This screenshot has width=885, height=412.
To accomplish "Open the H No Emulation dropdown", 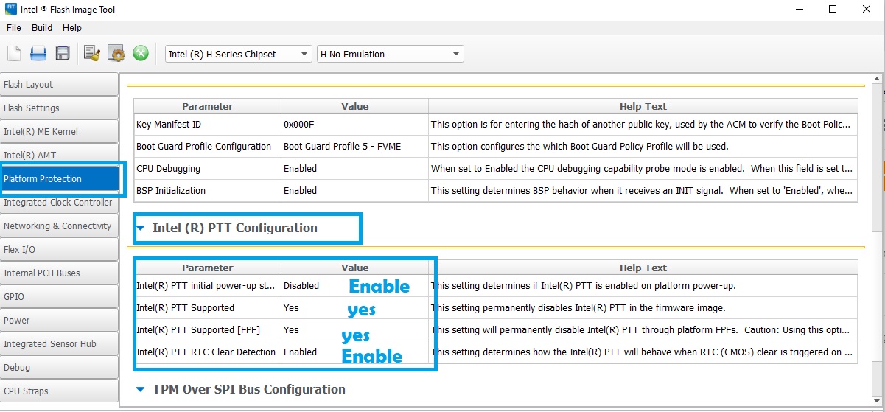I will (x=390, y=54).
